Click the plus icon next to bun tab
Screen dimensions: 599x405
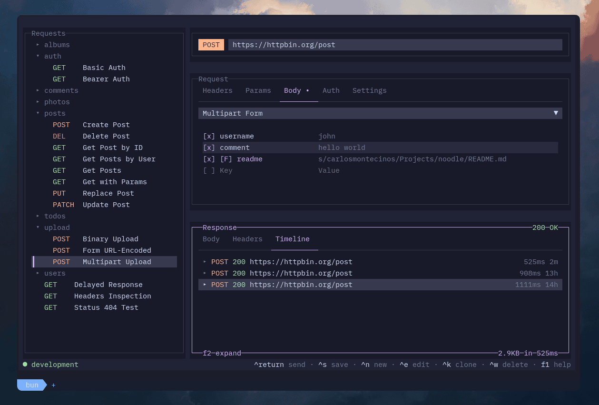[x=54, y=385]
